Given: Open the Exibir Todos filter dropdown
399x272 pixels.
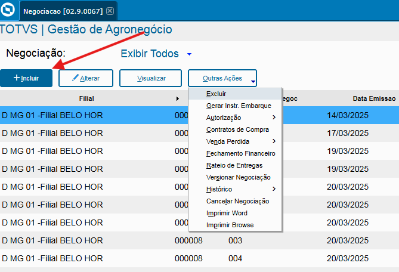Looking at the screenshot, I should click(x=156, y=54).
